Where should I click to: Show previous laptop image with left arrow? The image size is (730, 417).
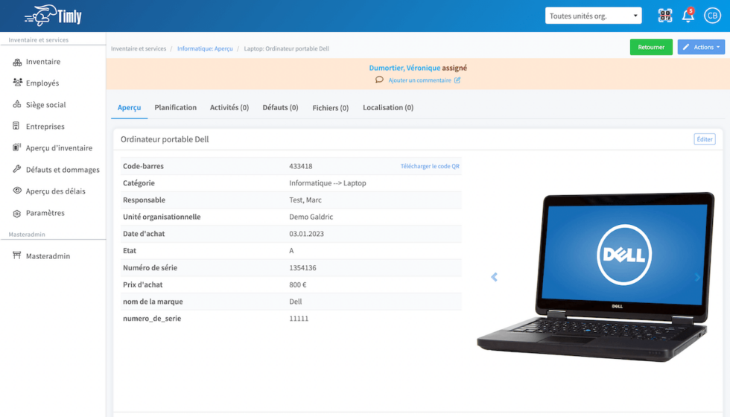tap(495, 277)
